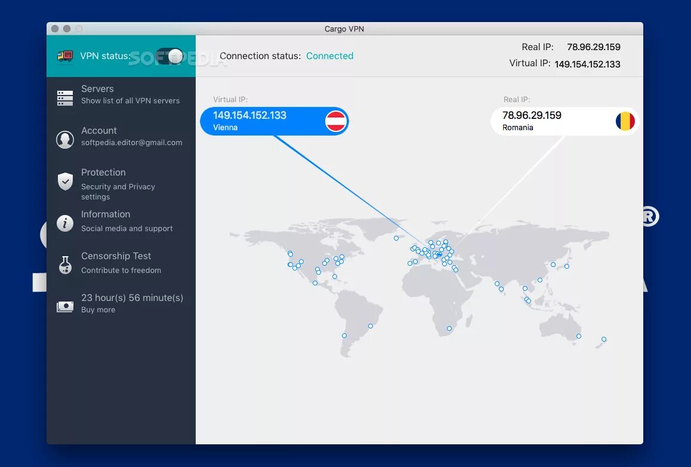This screenshot has width=691, height=467.
Task: Click the 23 hour(s) 56 minute(s) remaining text
Action: pyautogui.click(x=132, y=297)
